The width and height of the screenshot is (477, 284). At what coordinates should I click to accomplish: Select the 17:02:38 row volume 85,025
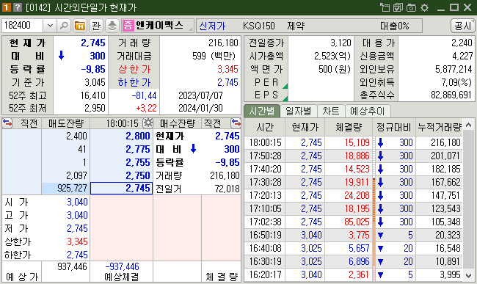(357, 222)
